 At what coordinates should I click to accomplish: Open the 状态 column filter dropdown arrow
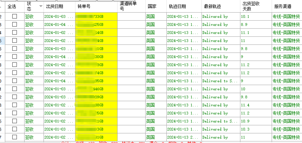click(41, 6)
